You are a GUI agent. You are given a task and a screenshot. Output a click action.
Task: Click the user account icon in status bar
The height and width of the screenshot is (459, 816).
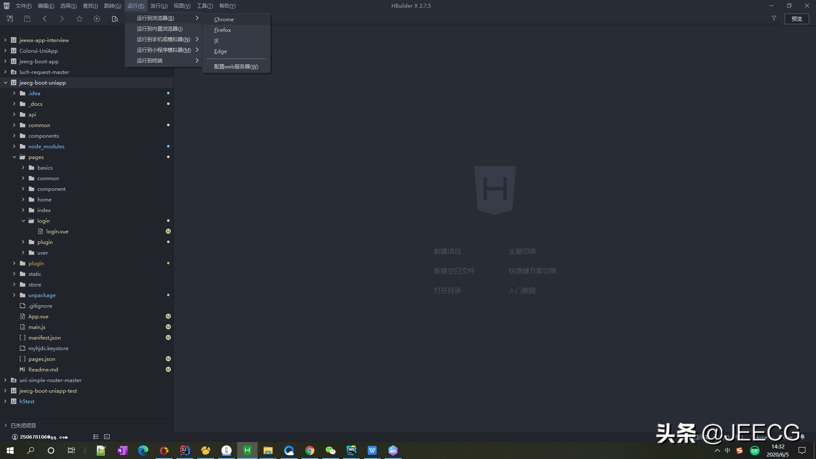pos(14,437)
